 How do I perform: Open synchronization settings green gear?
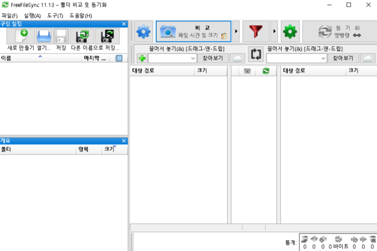click(x=290, y=32)
